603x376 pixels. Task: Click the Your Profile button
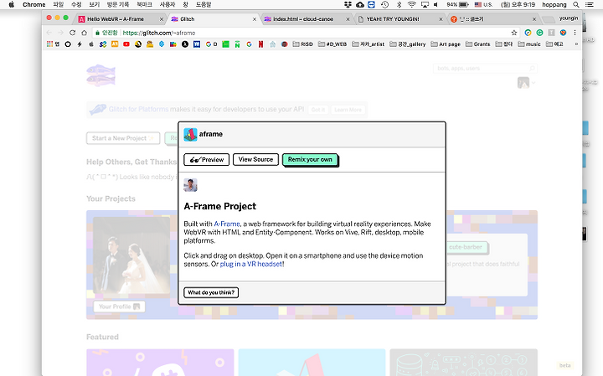point(119,306)
